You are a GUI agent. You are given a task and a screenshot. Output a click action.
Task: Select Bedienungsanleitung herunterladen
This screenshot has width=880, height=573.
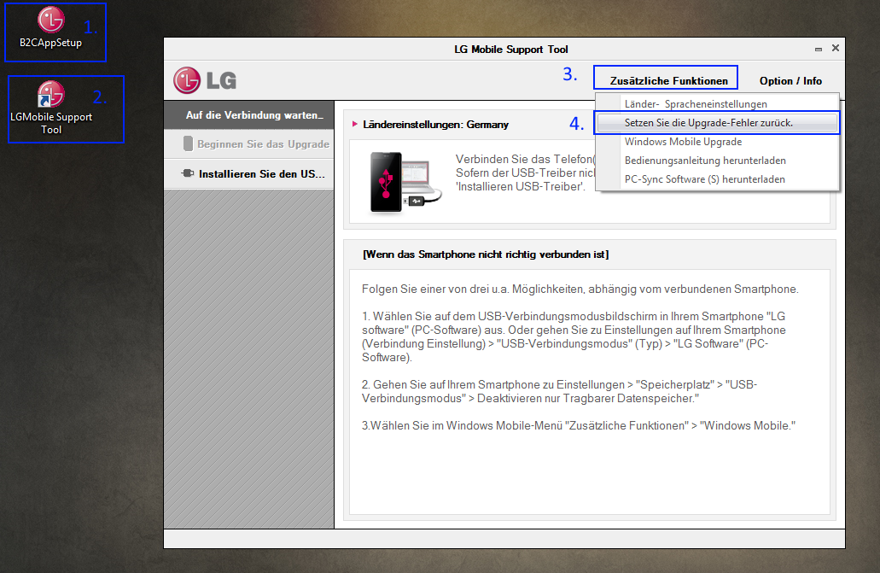[x=718, y=161]
